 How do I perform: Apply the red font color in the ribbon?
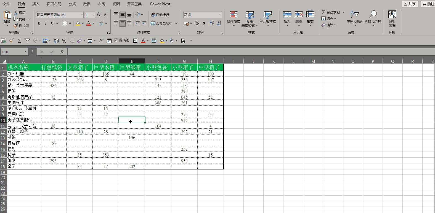pos(89,23)
